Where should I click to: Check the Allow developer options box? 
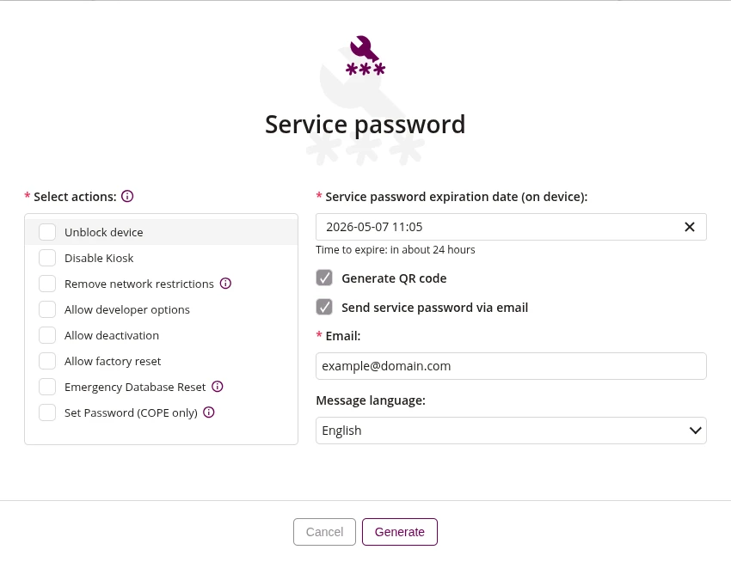(x=47, y=309)
